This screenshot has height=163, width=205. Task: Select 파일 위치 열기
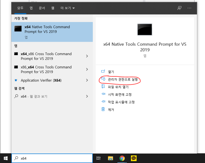(x=118, y=87)
